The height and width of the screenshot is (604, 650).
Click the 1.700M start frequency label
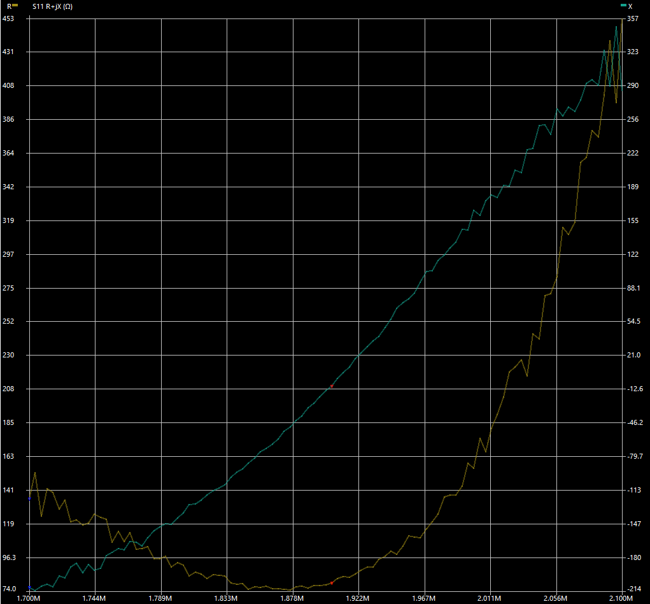[x=29, y=599]
